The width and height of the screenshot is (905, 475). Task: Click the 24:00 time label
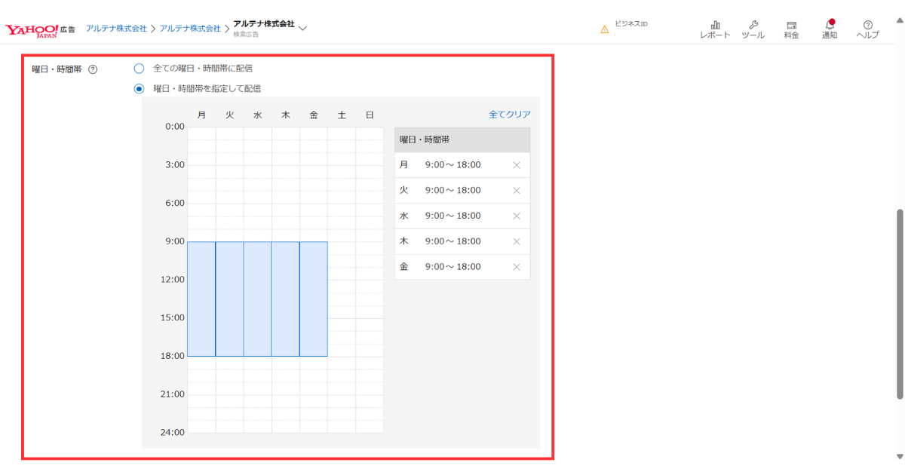[x=171, y=433]
